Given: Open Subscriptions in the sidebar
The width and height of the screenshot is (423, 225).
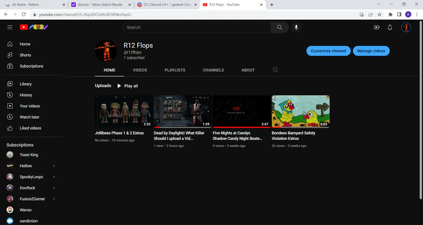Looking at the screenshot, I should [32, 66].
